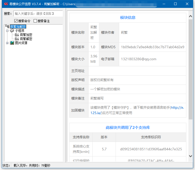This screenshot has width=195, height=170.
Task: Click the status text 载入完毕,共用时:78毫秒
Action: tap(32, 165)
